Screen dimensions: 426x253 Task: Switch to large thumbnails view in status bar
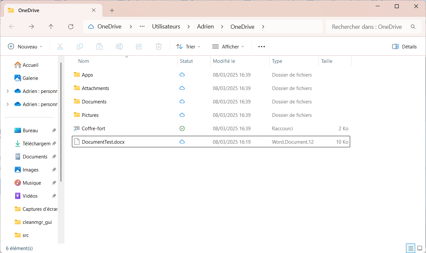click(x=419, y=248)
